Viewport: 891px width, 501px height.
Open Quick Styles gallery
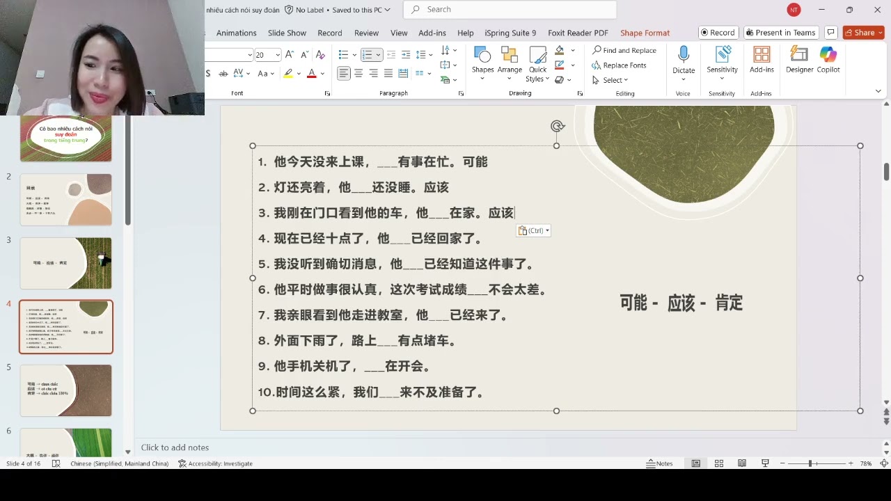coord(537,64)
